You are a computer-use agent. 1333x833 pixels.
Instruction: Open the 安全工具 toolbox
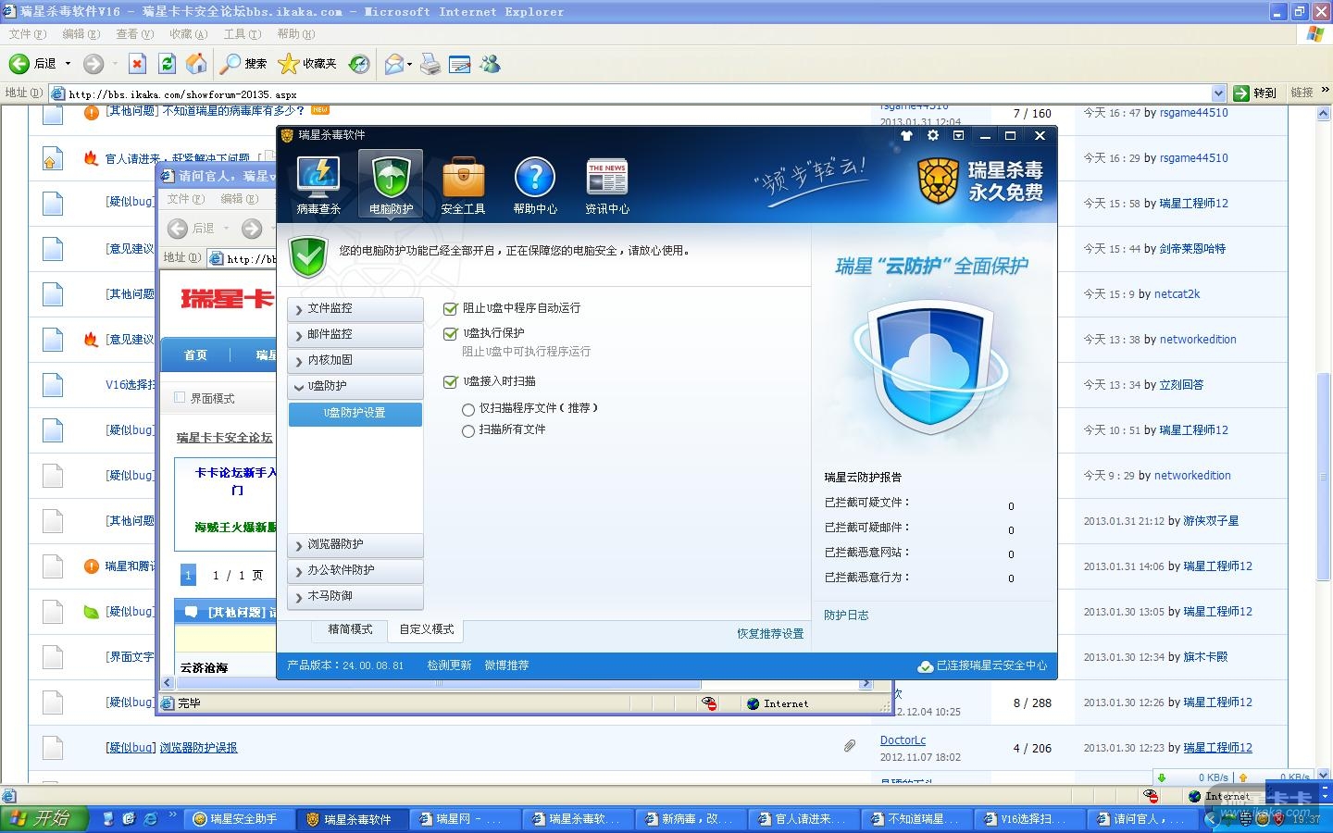click(463, 184)
